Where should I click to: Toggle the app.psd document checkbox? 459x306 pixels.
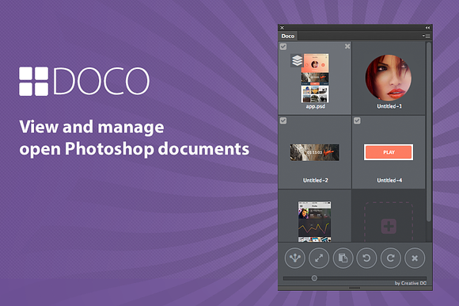(x=283, y=46)
